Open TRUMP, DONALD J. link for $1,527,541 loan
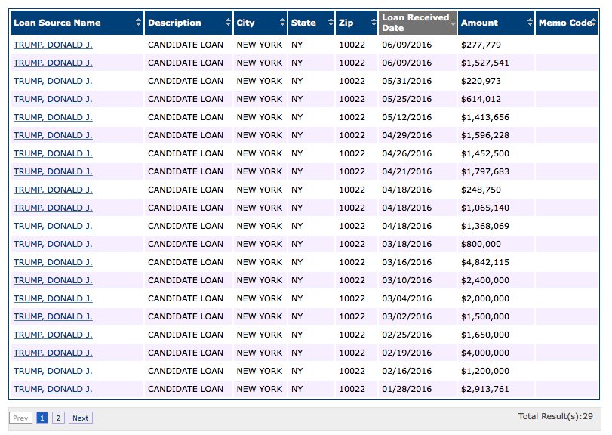612x435 pixels. click(x=53, y=63)
